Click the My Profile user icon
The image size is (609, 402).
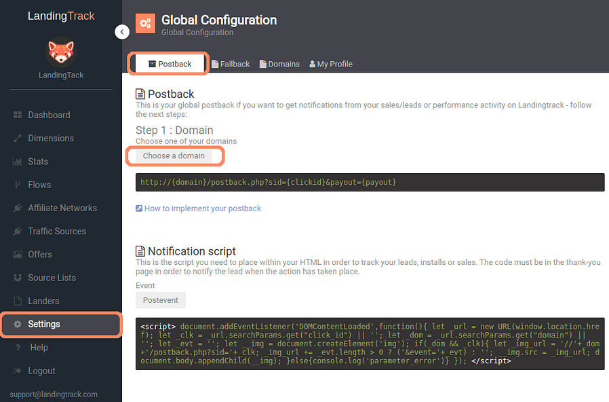tap(312, 64)
